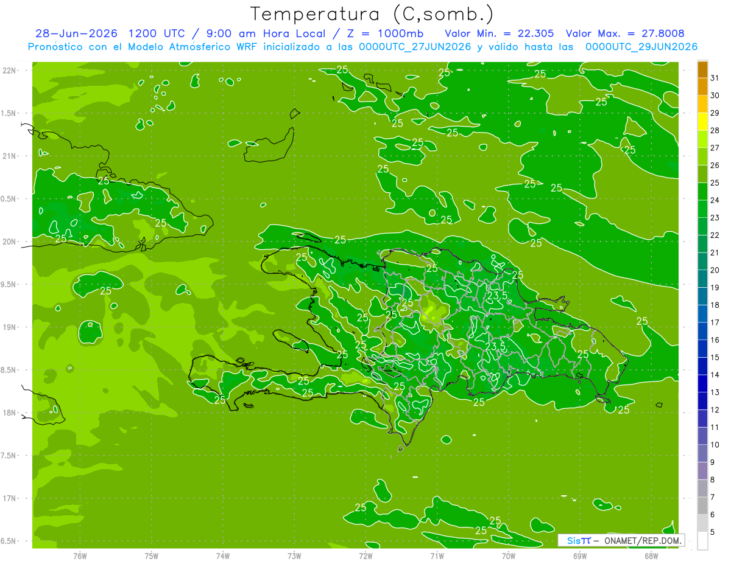Click the '1200 UTC' time text
This screenshot has width=731, height=564.
tap(157, 33)
